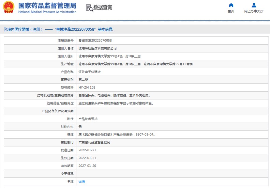
Task: Select registration number 粤械注准20222070058 cell
Action: click(95, 41)
